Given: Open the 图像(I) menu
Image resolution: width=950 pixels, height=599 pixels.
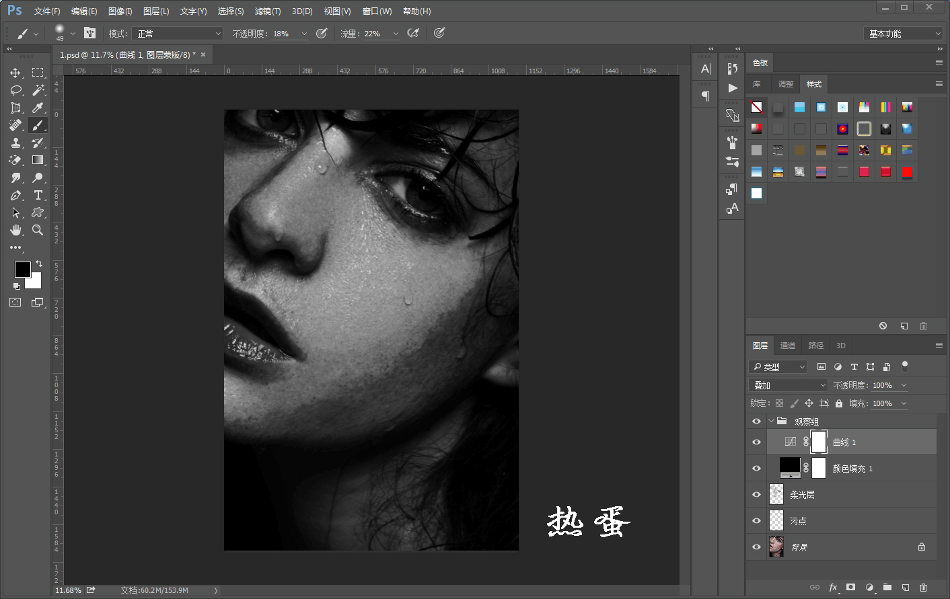Looking at the screenshot, I should coord(120,11).
